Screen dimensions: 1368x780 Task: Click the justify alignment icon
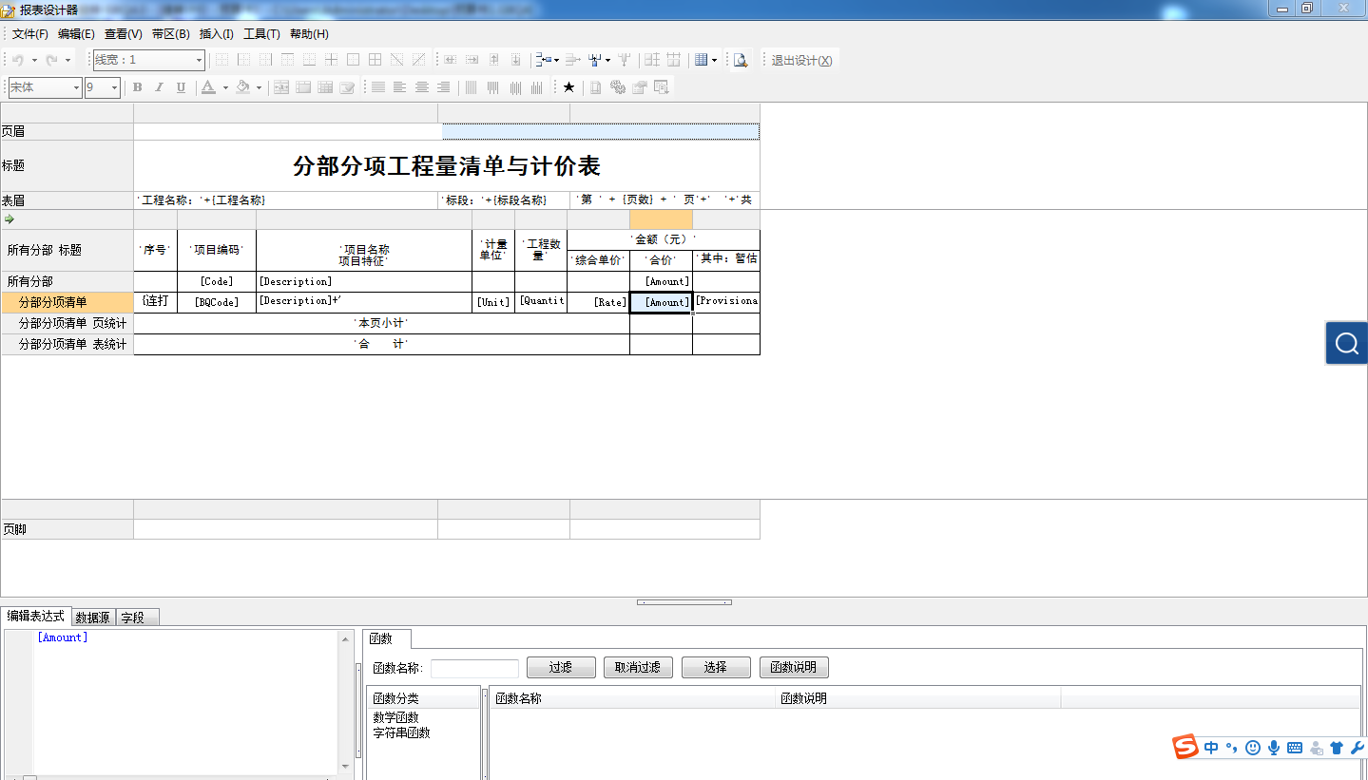377,87
